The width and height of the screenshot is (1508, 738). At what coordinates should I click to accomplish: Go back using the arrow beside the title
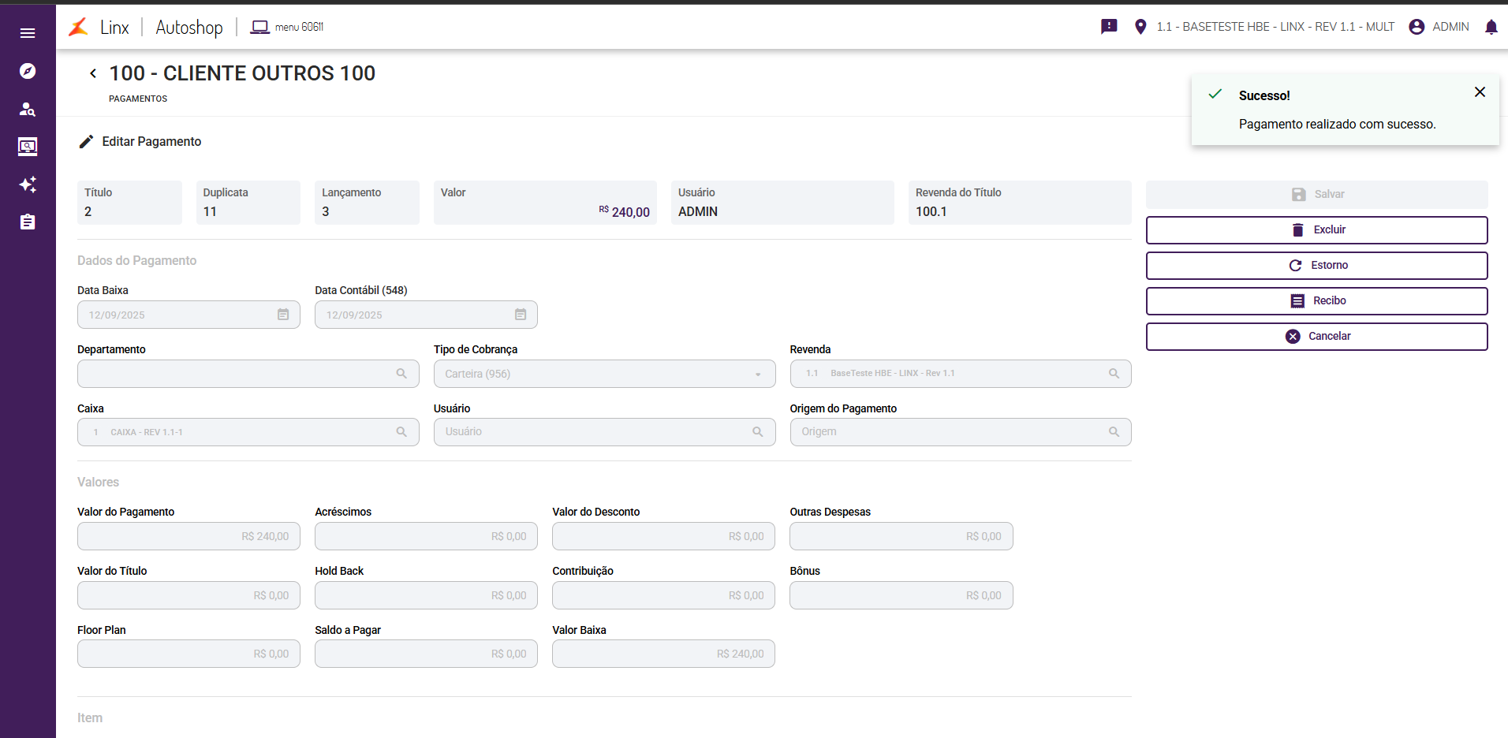point(93,73)
